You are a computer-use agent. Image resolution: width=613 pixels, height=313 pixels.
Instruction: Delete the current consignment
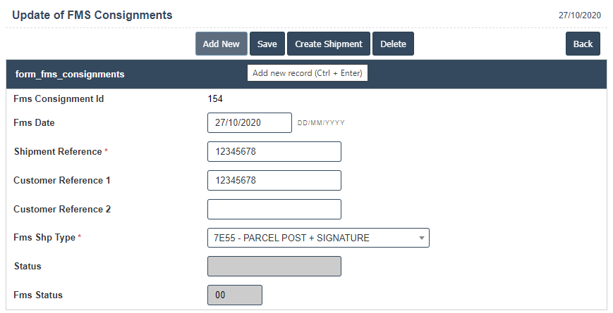pos(393,44)
